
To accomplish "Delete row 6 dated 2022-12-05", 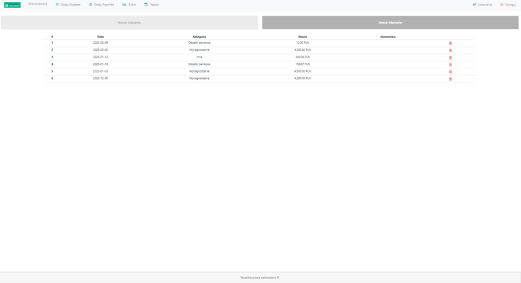I will pos(450,79).
